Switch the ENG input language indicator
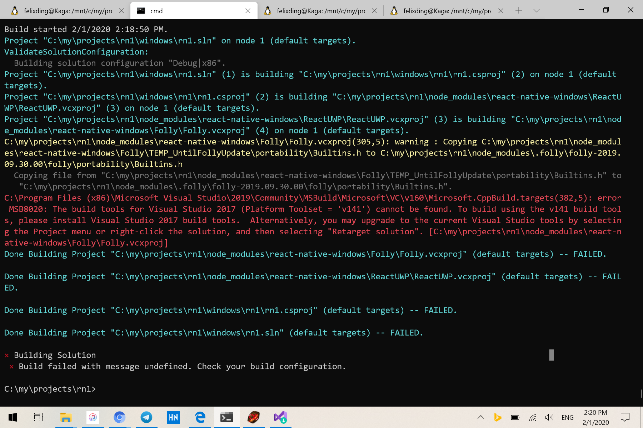The height and width of the screenshot is (428, 643). [567, 417]
